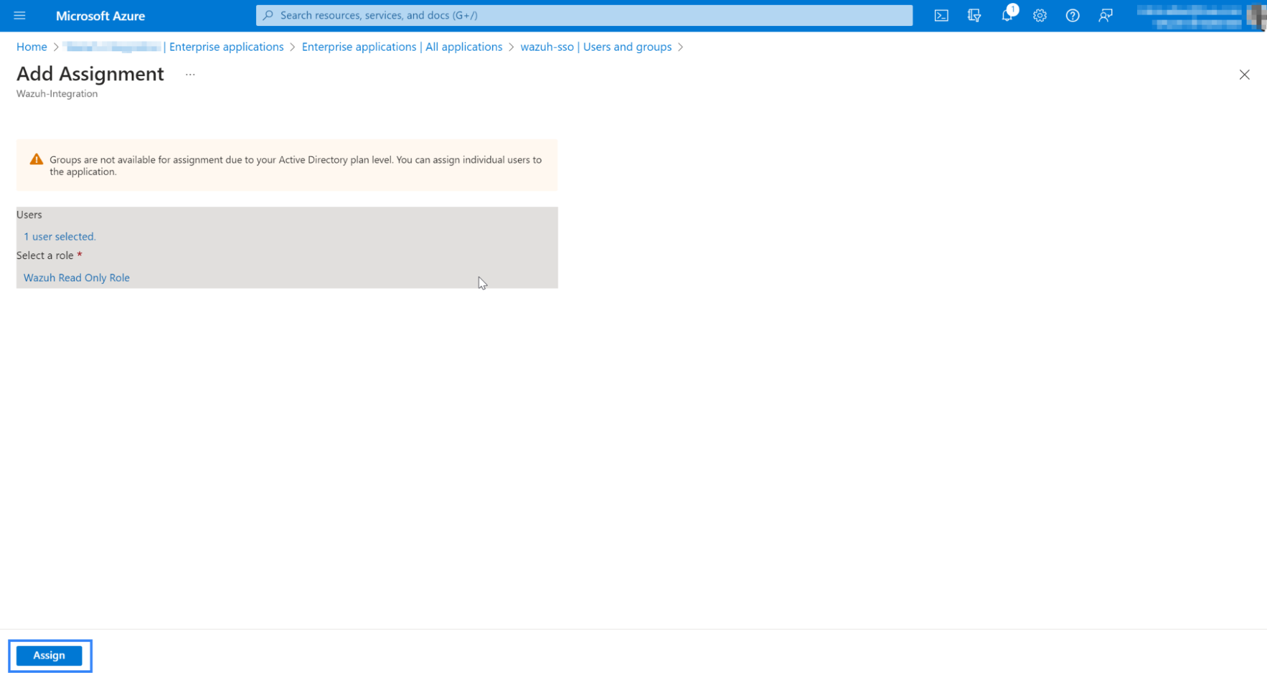The image size is (1267, 676).
Task: Go to Home breadcrumb
Action: click(x=32, y=47)
